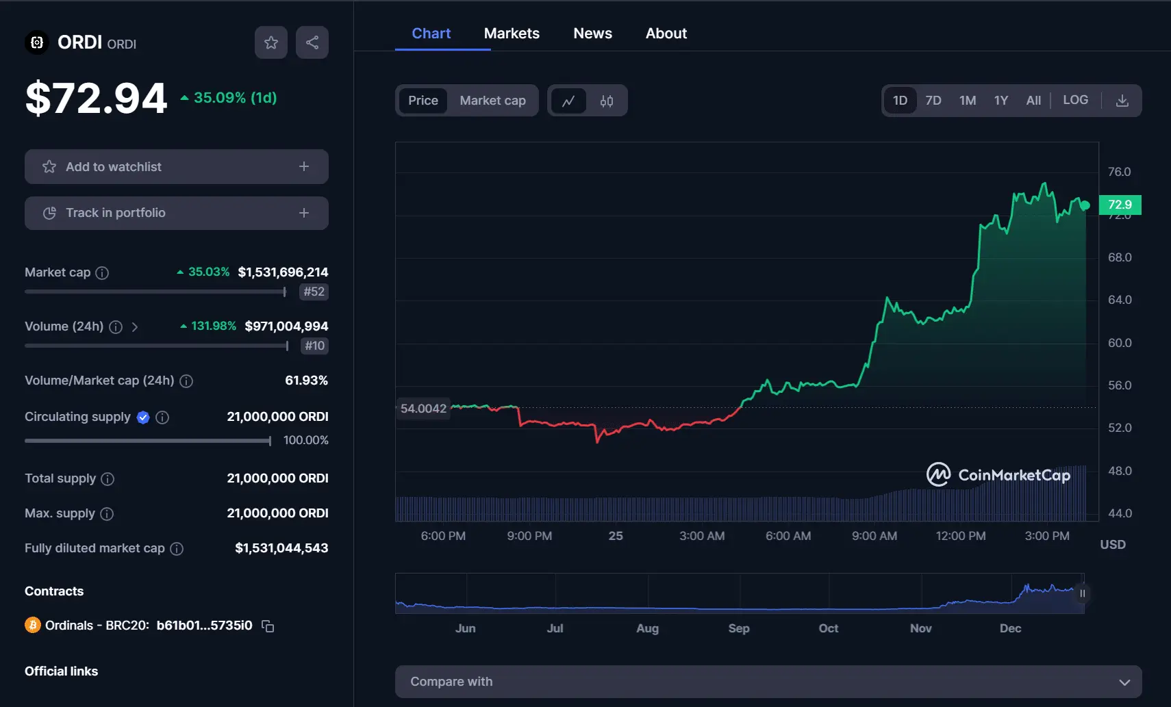The height and width of the screenshot is (707, 1171).
Task: Select the All time range
Action: tap(1033, 101)
